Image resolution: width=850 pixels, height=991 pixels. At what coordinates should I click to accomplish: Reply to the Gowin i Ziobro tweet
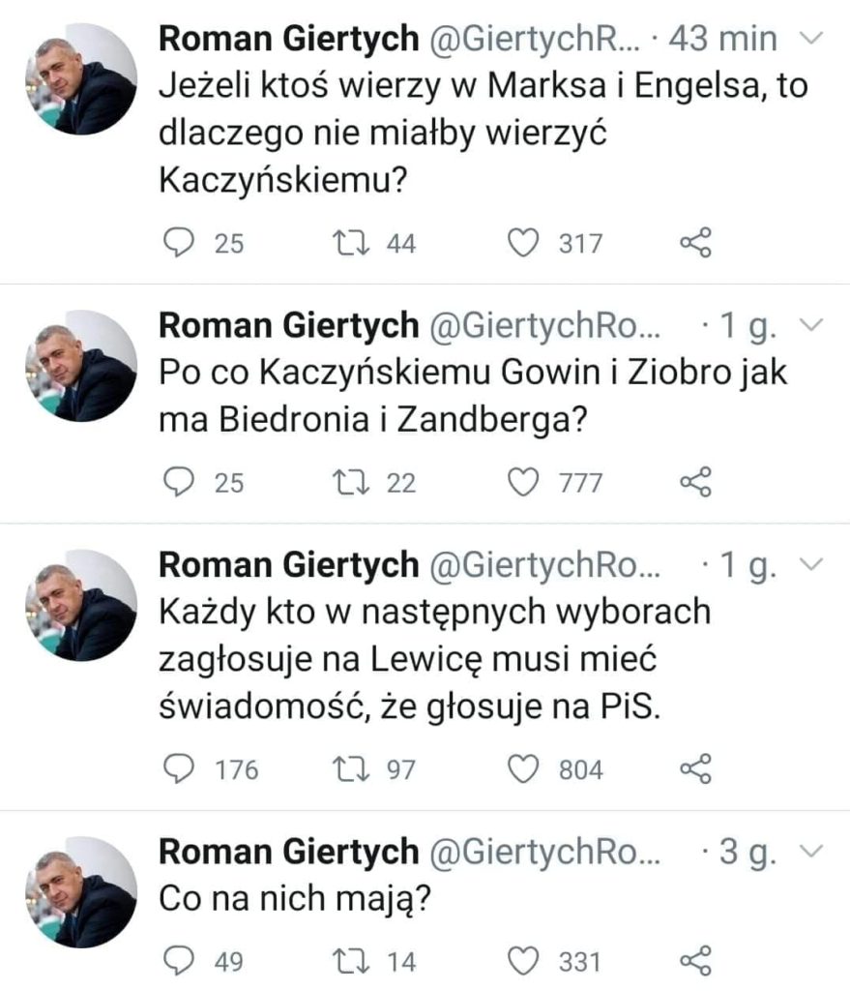click(x=176, y=481)
